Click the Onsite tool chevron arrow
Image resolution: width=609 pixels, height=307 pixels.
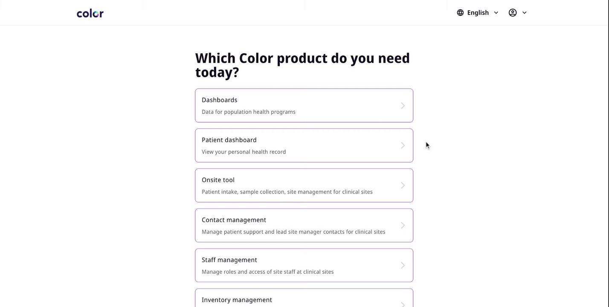(x=403, y=185)
